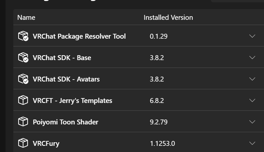The image size is (264, 152).
Task: Sort packages by the Name column header
Action: pos(26,18)
